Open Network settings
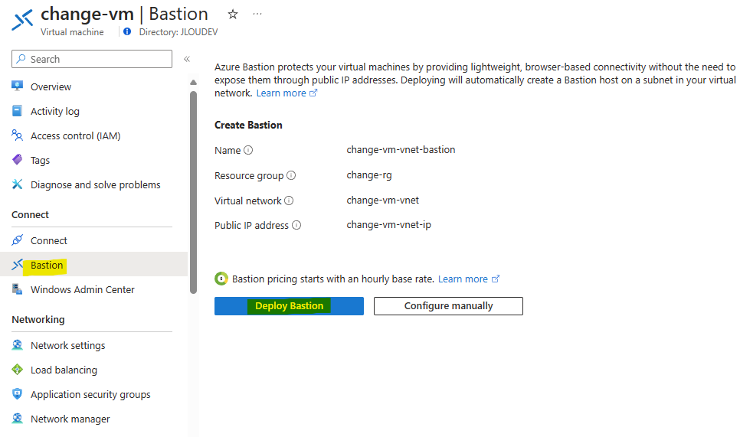The width and height of the screenshot is (740, 437). click(x=68, y=346)
